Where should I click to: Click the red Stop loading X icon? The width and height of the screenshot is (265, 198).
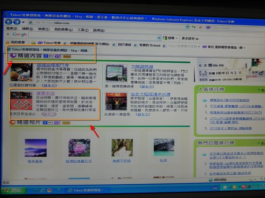coord(200,27)
